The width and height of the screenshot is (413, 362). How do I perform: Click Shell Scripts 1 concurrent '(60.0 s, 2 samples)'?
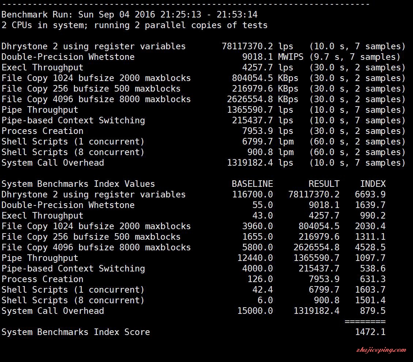357,141
